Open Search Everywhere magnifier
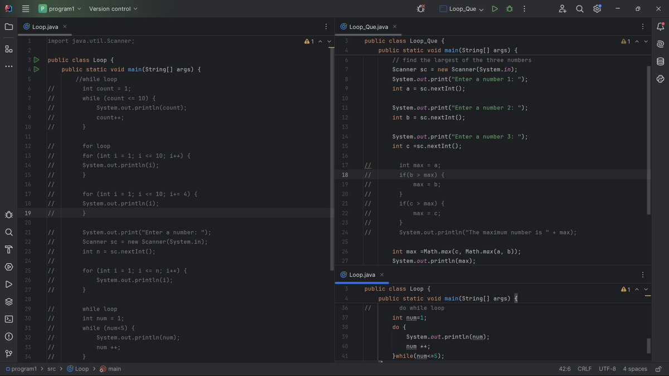 click(x=580, y=9)
